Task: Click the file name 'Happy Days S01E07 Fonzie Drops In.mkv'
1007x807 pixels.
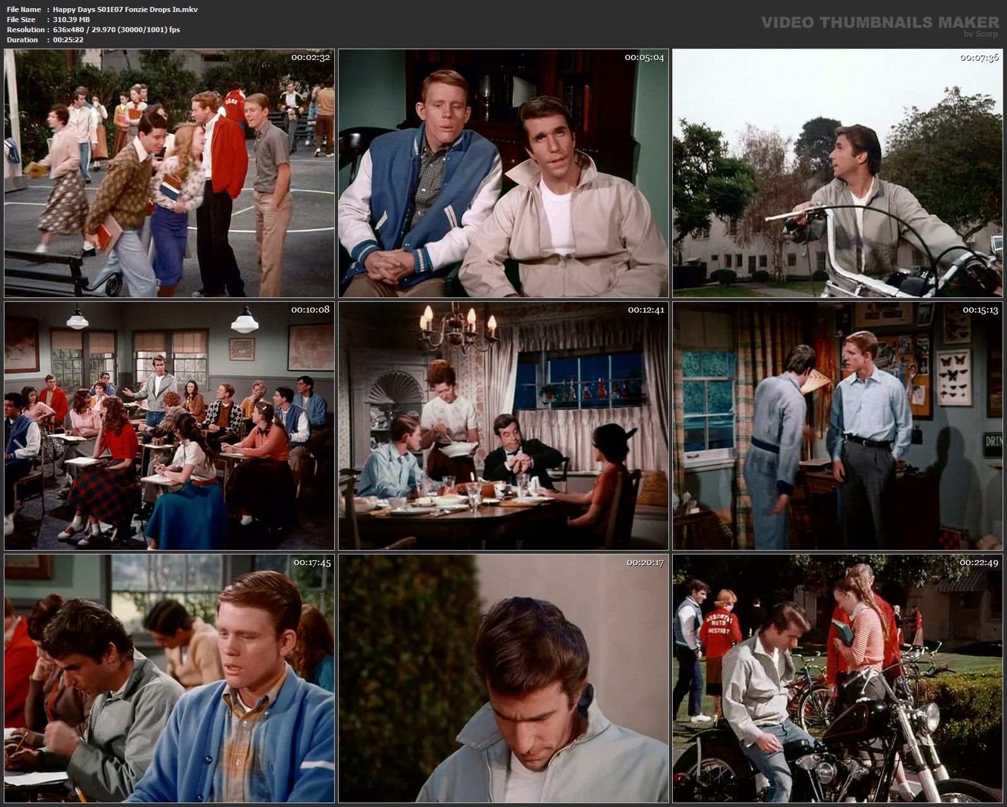Action: coord(125,9)
